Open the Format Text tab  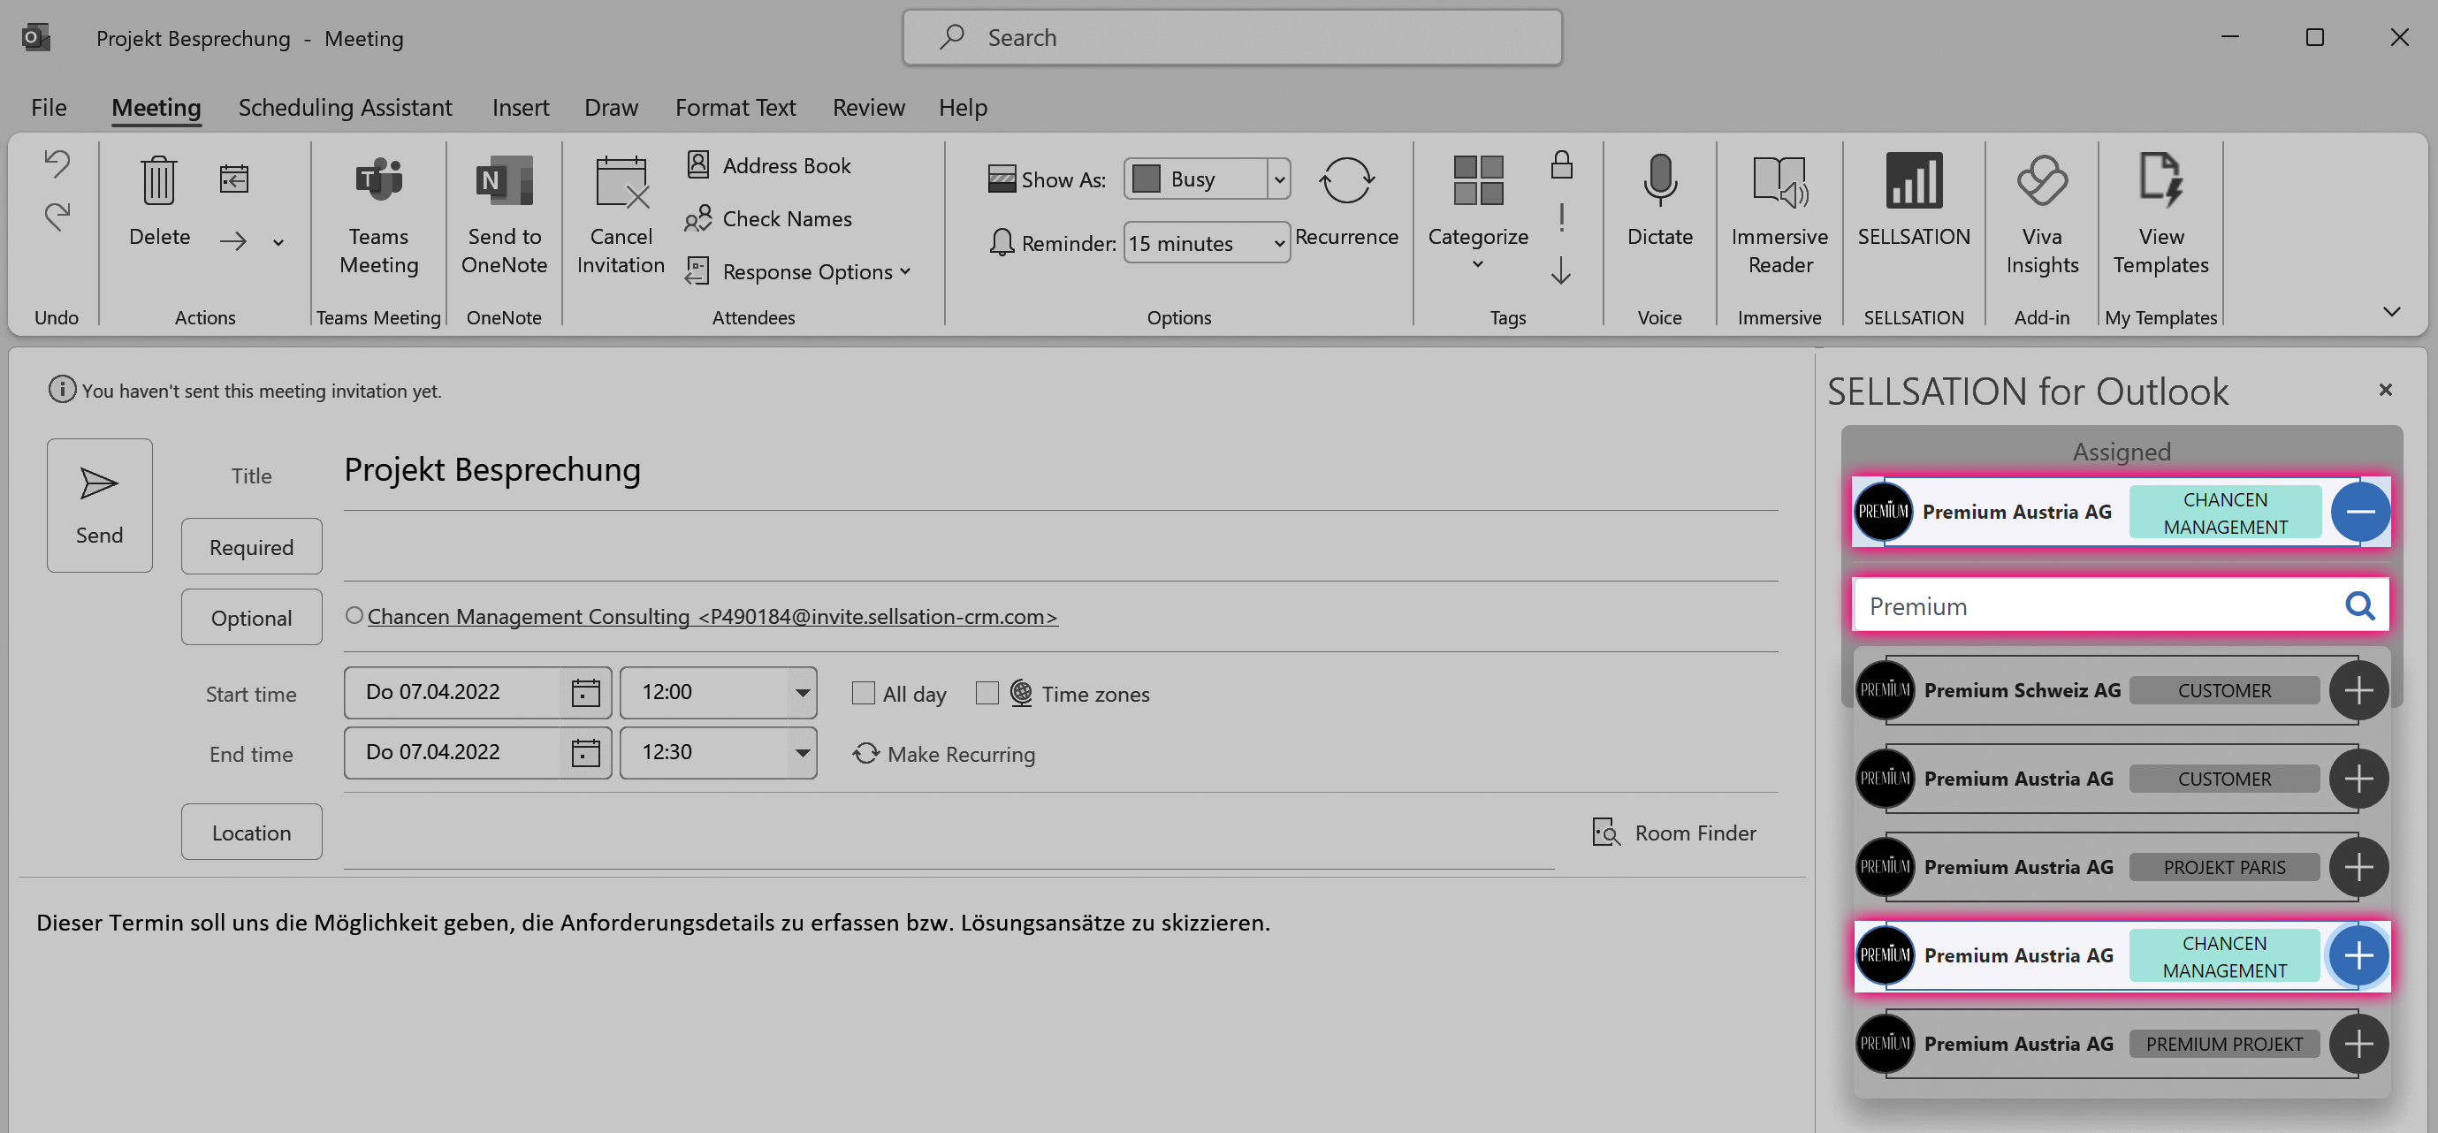click(x=735, y=107)
